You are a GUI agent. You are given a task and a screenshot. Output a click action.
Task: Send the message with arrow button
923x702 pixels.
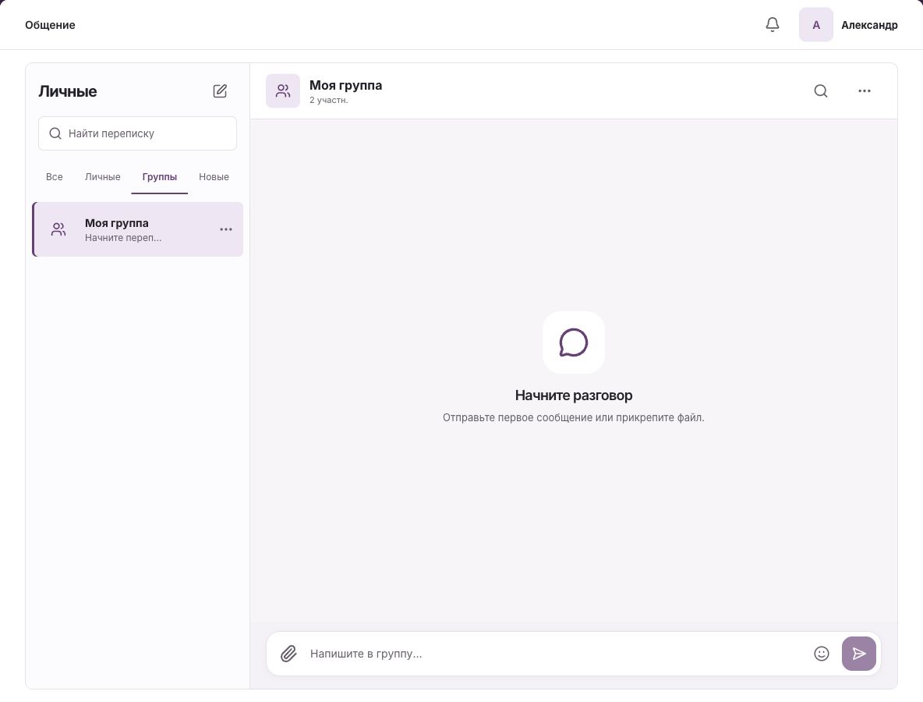pyautogui.click(x=859, y=654)
